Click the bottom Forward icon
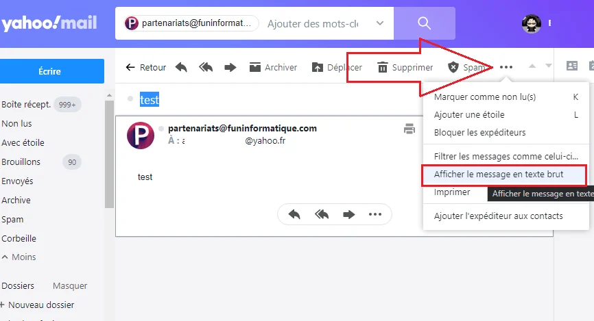 pyautogui.click(x=349, y=214)
